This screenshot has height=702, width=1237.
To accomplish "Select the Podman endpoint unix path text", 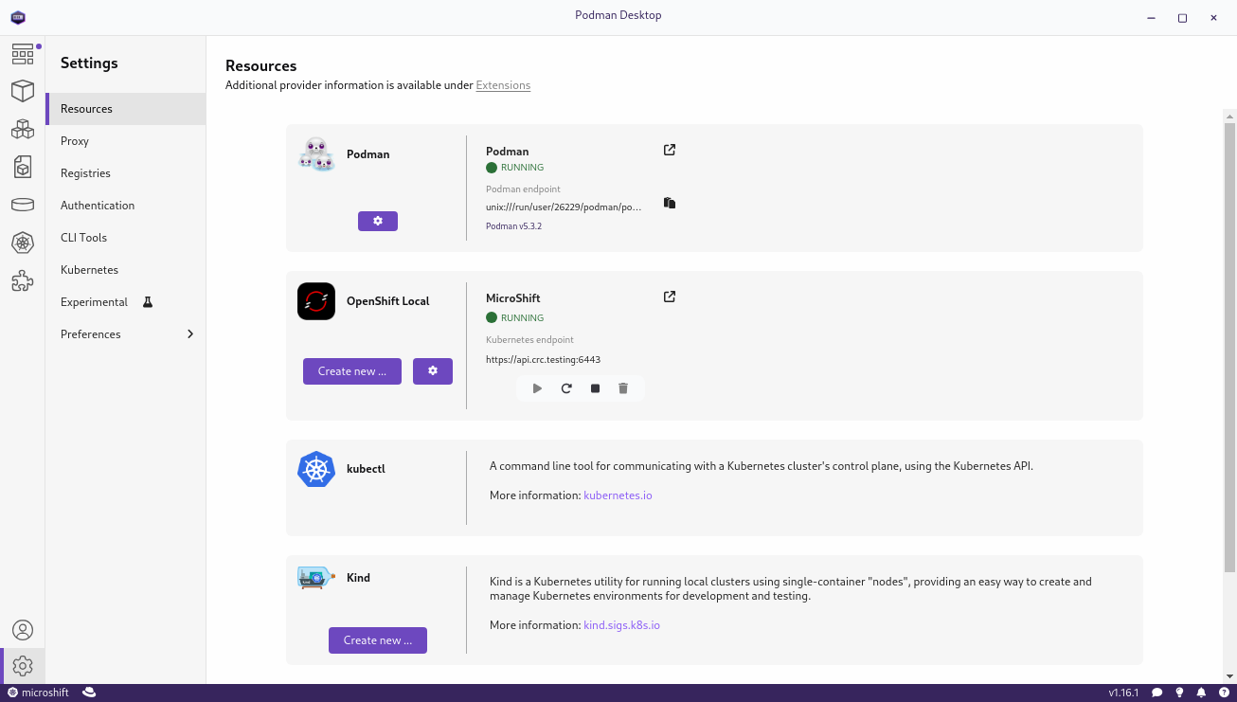I will (x=564, y=207).
